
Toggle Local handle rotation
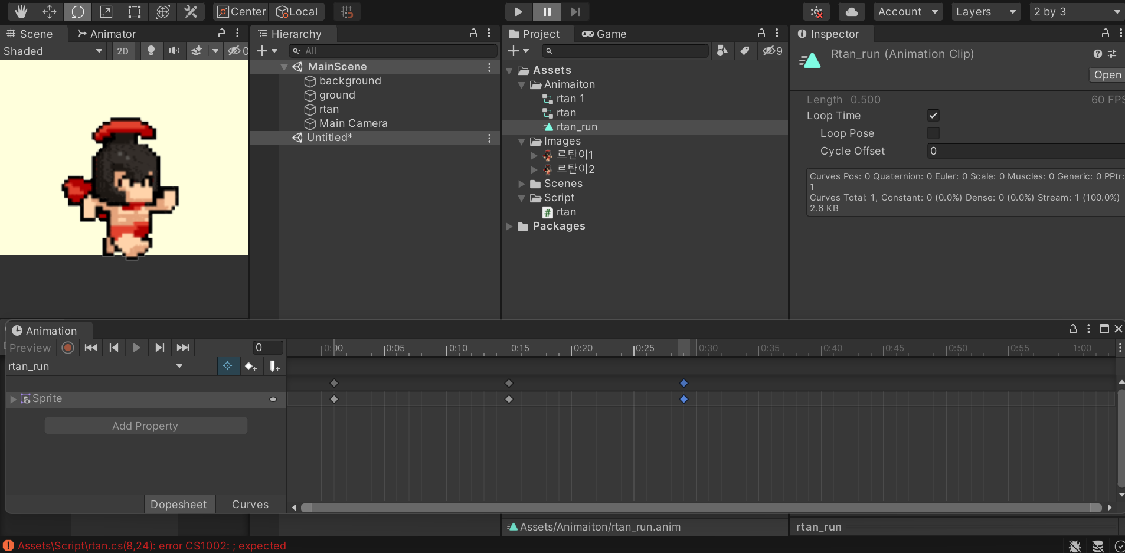tap(297, 11)
